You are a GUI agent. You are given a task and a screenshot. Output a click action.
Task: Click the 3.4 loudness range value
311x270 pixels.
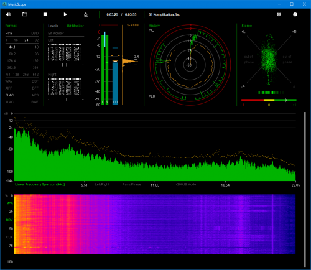click(x=136, y=57)
